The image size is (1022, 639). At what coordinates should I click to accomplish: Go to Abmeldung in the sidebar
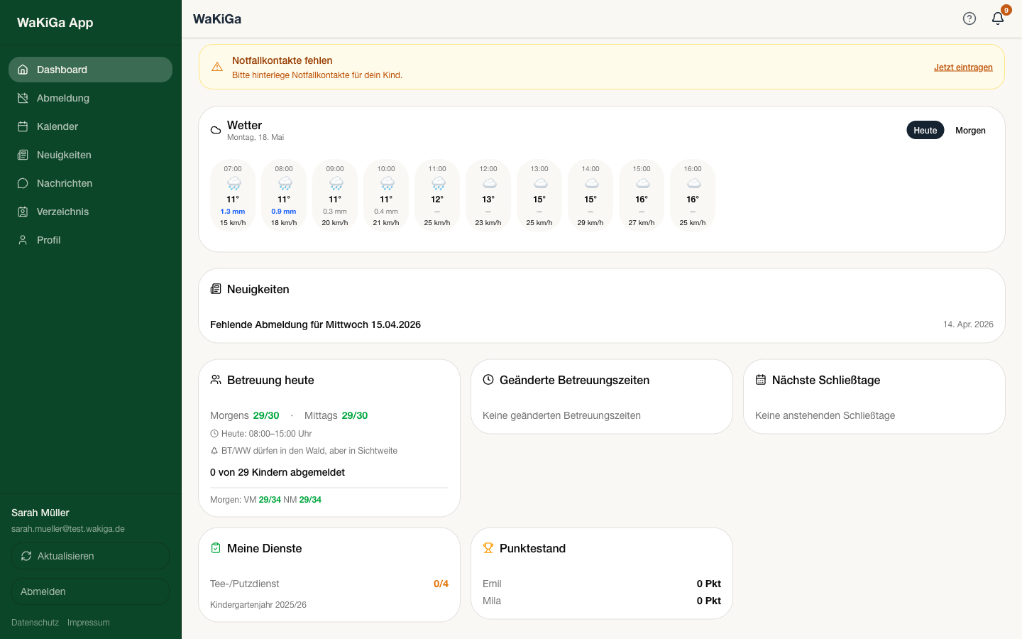coord(90,98)
